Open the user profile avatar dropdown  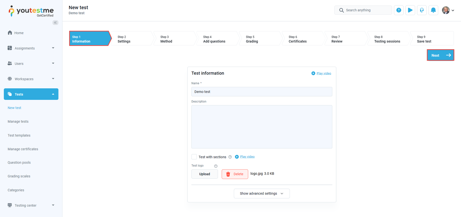pos(448,10)
